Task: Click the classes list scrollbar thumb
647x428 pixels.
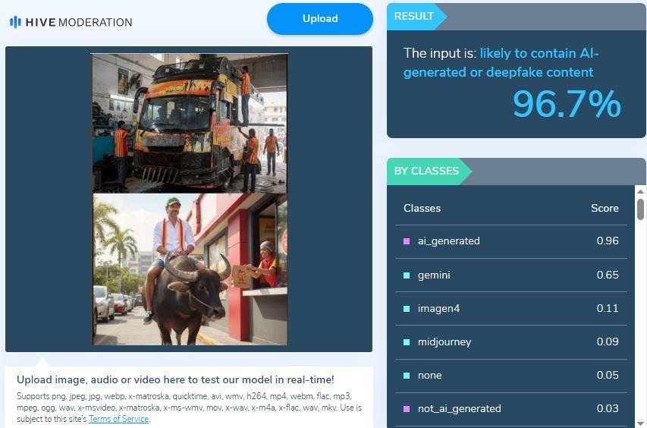Action: (x=640, y=209)
